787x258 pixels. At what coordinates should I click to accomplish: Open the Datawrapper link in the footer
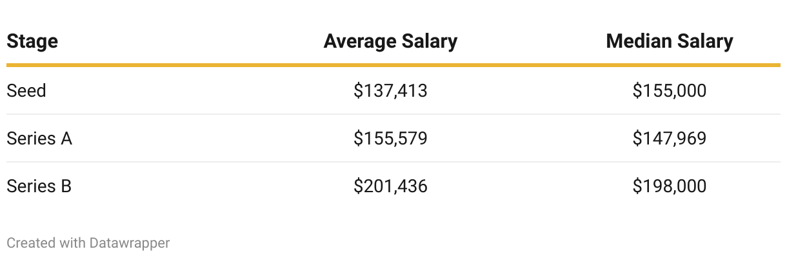[130, 243]
